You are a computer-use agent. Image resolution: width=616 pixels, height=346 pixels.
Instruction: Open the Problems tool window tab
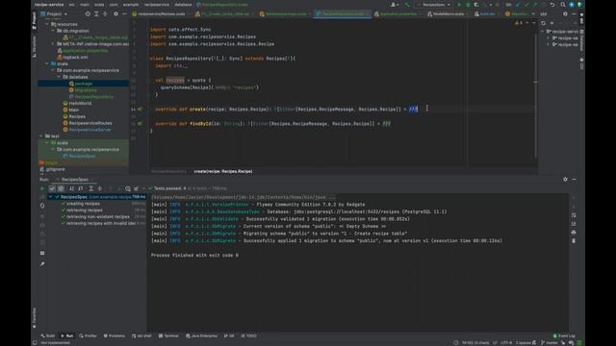(x=115, y=335)
